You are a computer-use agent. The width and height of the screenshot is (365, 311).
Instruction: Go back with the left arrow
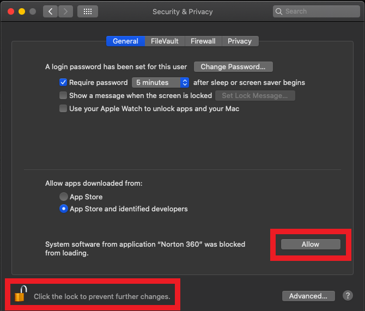click(x=50, y=11)
